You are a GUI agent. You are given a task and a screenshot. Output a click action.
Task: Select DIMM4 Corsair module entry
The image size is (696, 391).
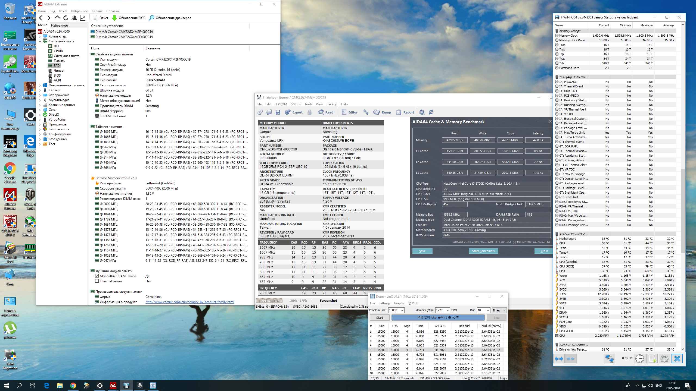click(x=124, y=37)
